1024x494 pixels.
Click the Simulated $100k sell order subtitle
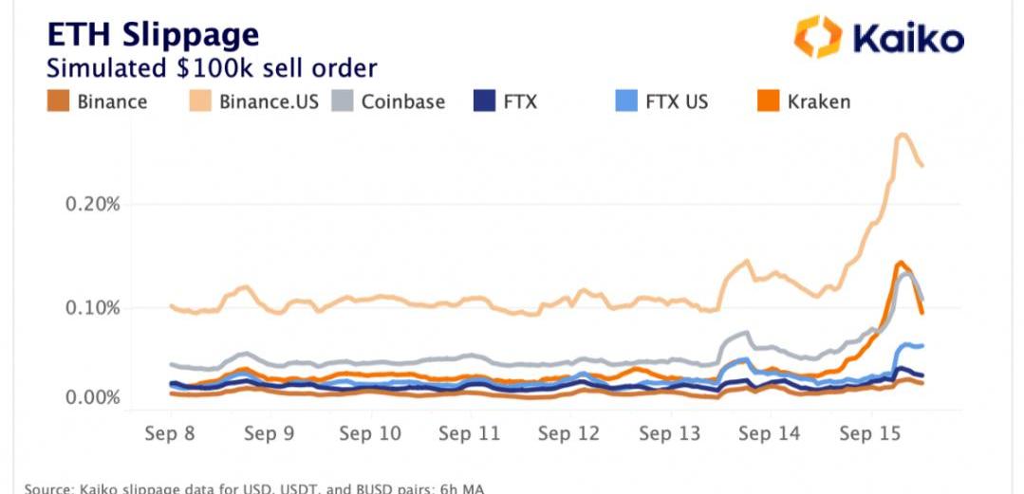tap(212, 68)
